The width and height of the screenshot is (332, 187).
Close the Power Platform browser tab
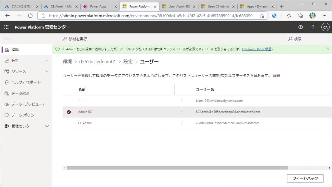point(155,6)
